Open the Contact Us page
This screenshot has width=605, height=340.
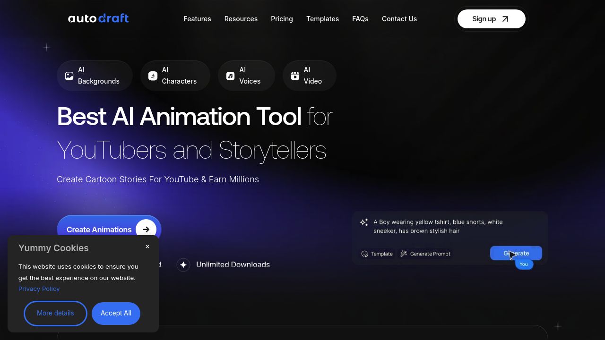(x=399, y=19)
